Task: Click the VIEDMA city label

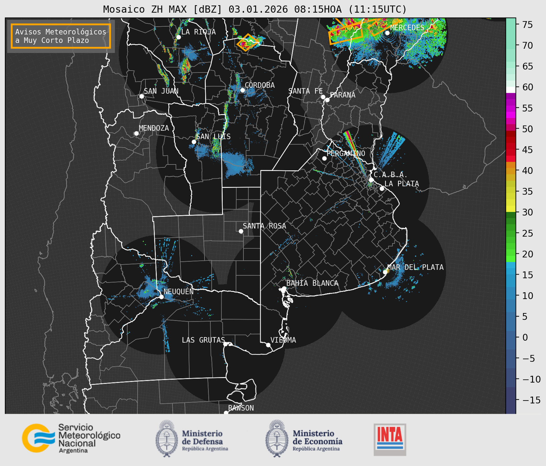Action: click(x=283, y=340)
